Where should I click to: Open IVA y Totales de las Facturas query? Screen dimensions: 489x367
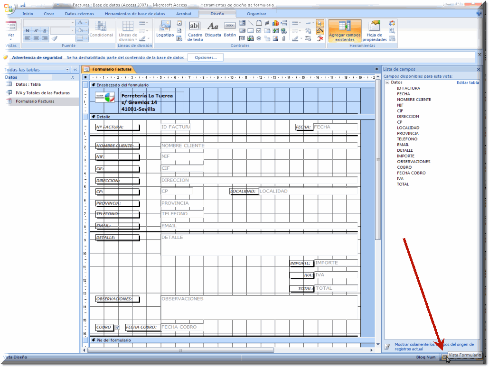pyautogui.click(x=42, y=93)
